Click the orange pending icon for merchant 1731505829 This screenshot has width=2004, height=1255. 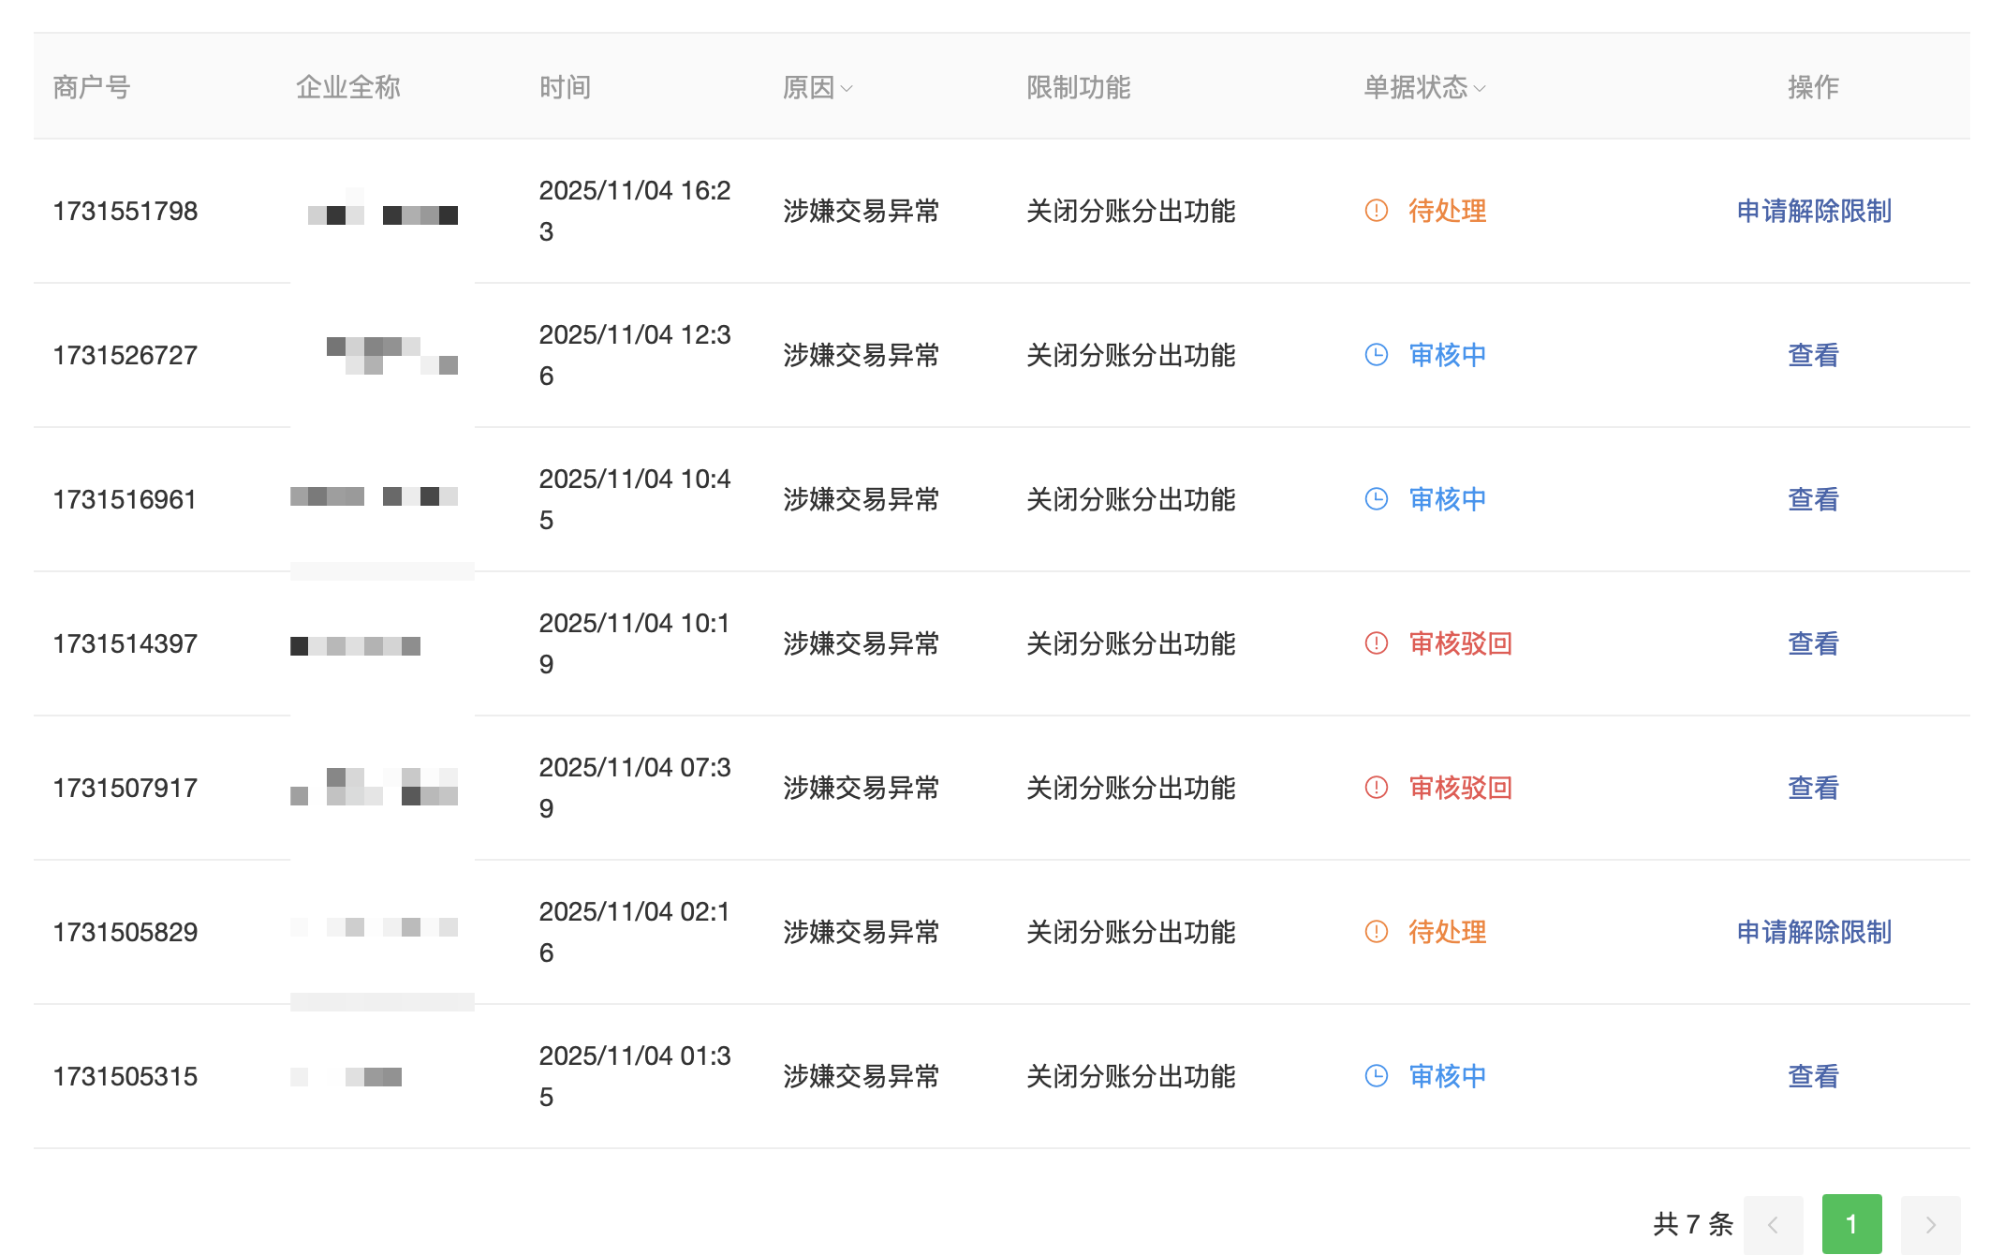click(x=1376, y=932)
